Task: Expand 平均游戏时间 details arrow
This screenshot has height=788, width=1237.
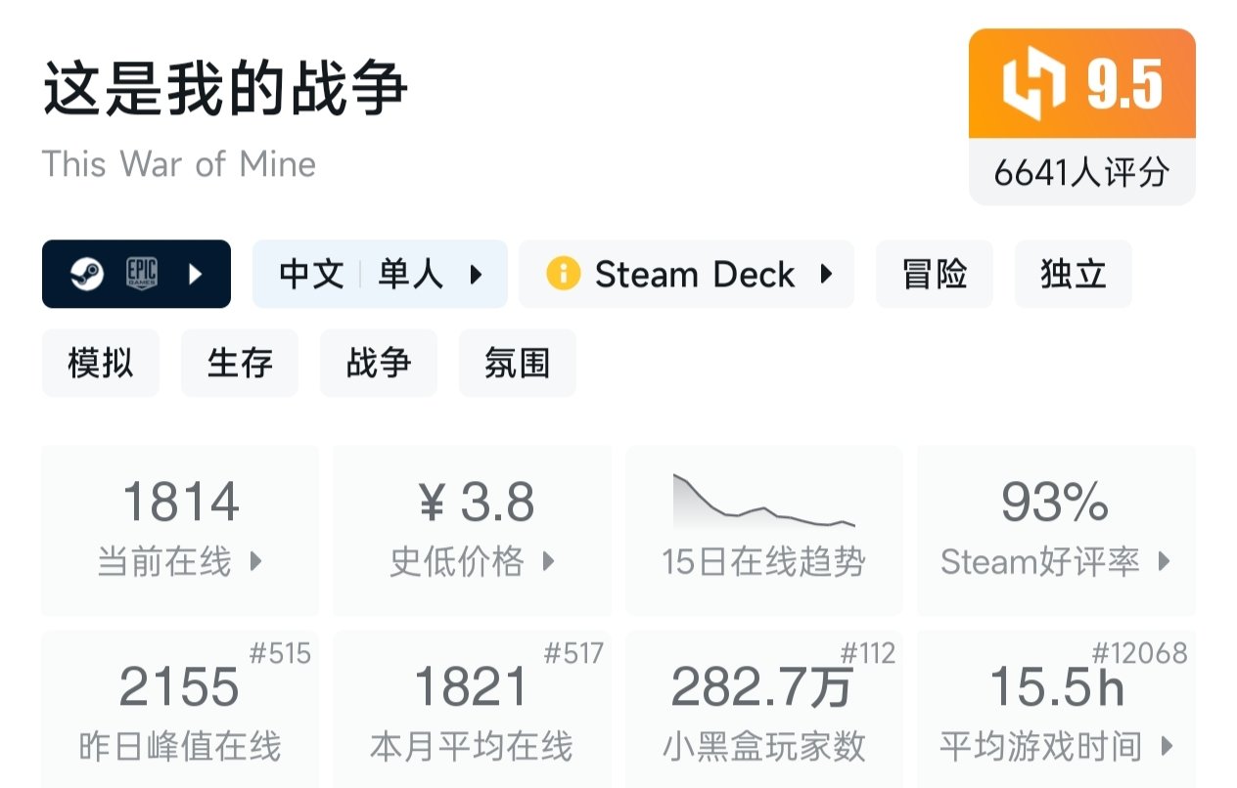Action: (x=1166, y=747)
